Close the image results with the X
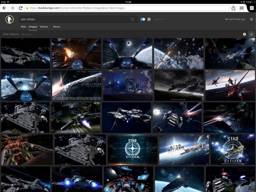 [252, 34]
